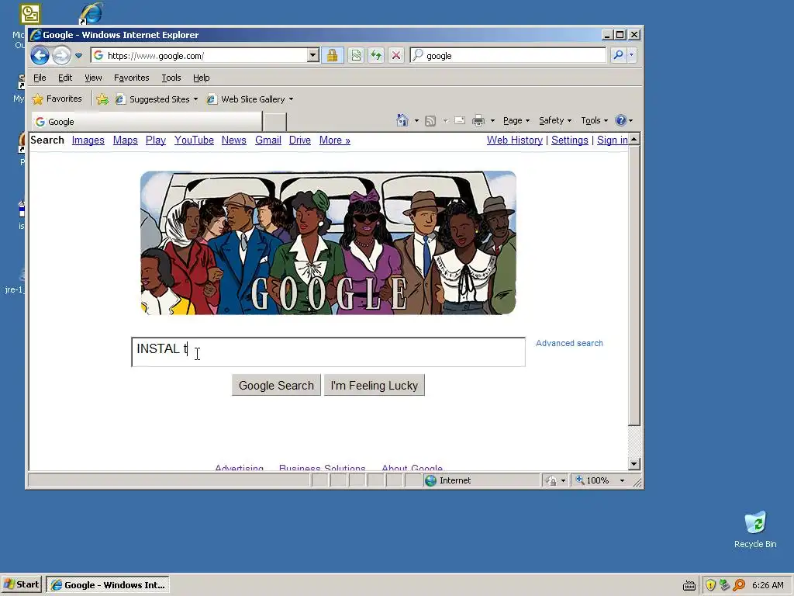
Task: Select Google Internet Explorer taskbar button
Action: tap(108, 585)
